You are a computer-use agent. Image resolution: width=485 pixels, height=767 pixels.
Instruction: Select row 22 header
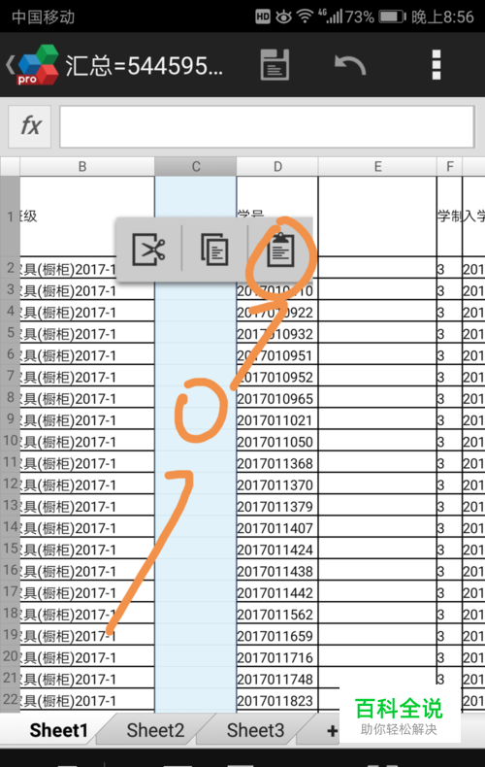coord(10,699)
